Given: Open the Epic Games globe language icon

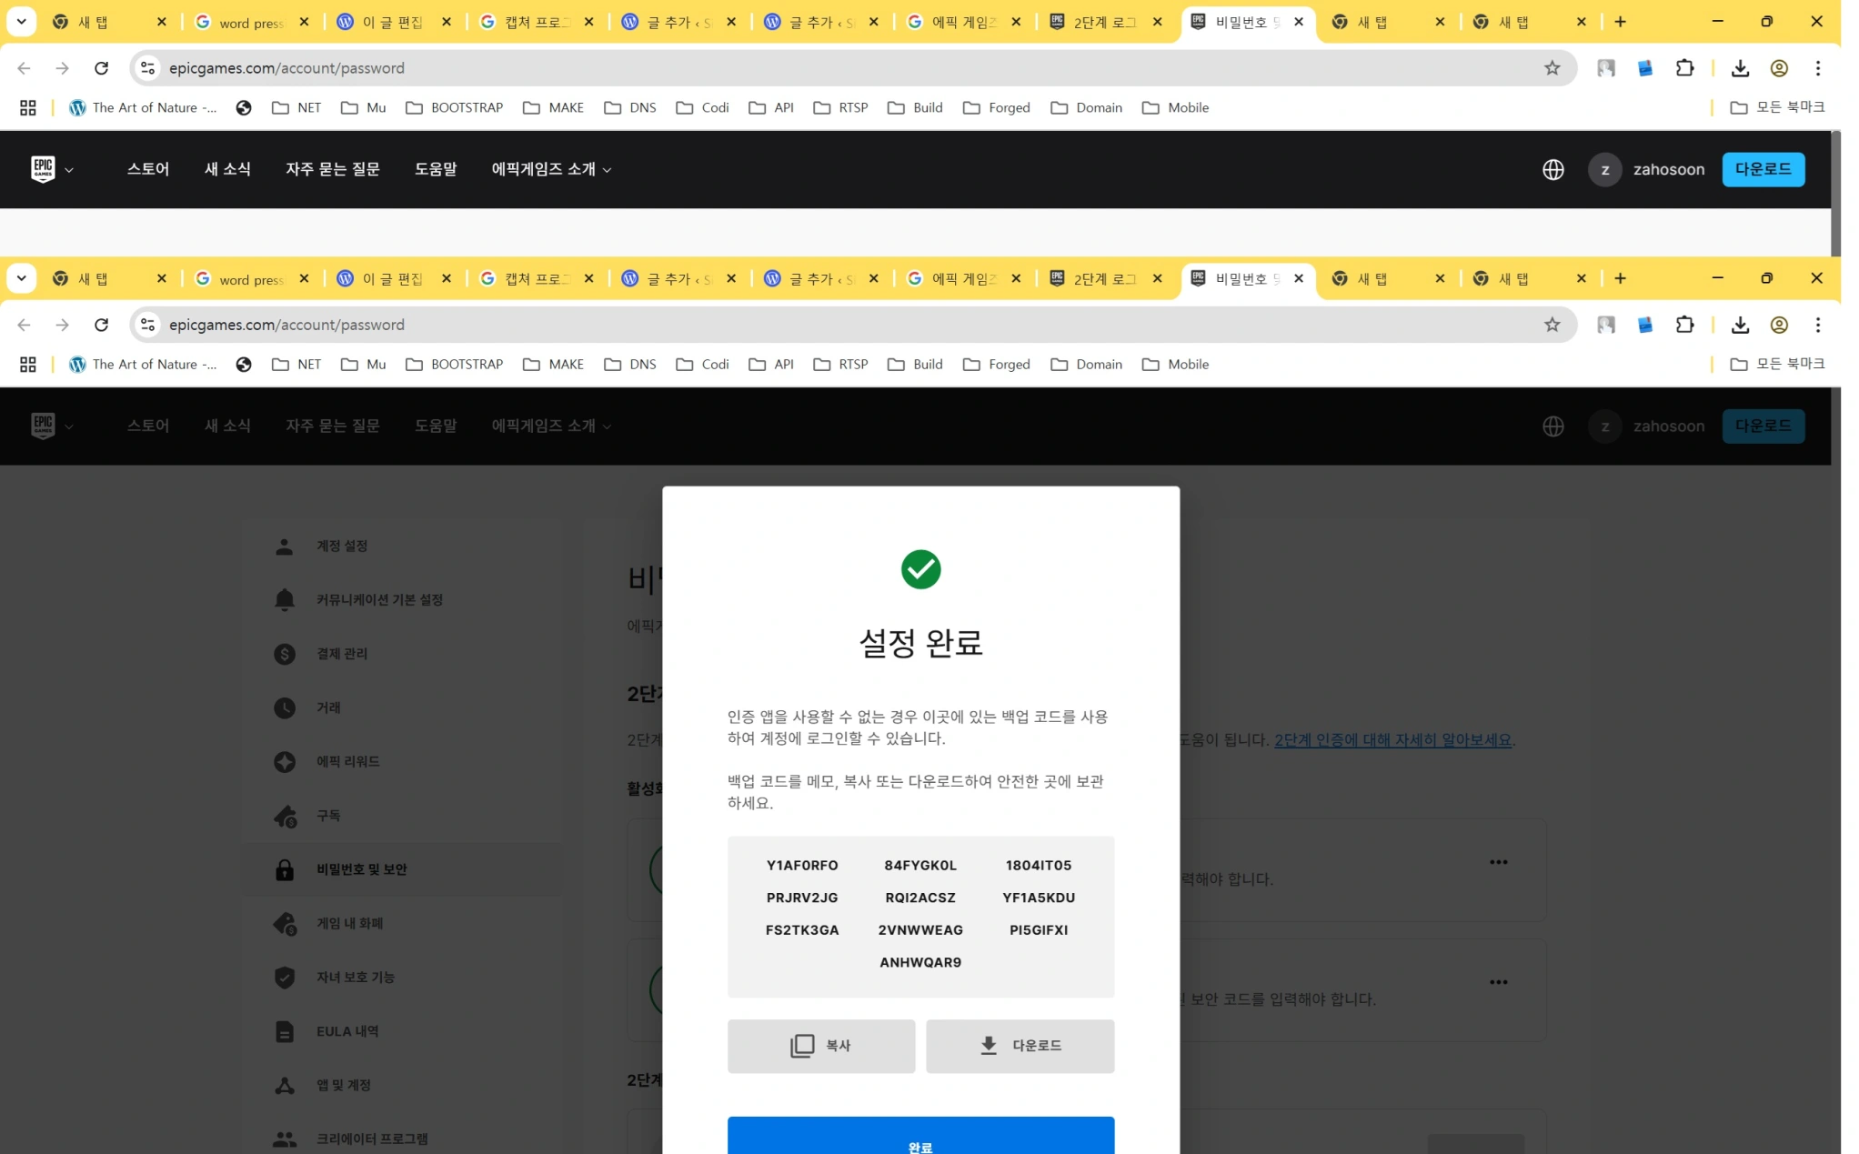Looking at the screenshot, I should point(1553,426).
